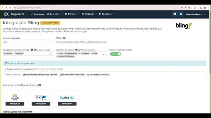Open alex.silva user account dropdown
The width and height of the screenshot is (211, 118).
click(x=195, y=14)
